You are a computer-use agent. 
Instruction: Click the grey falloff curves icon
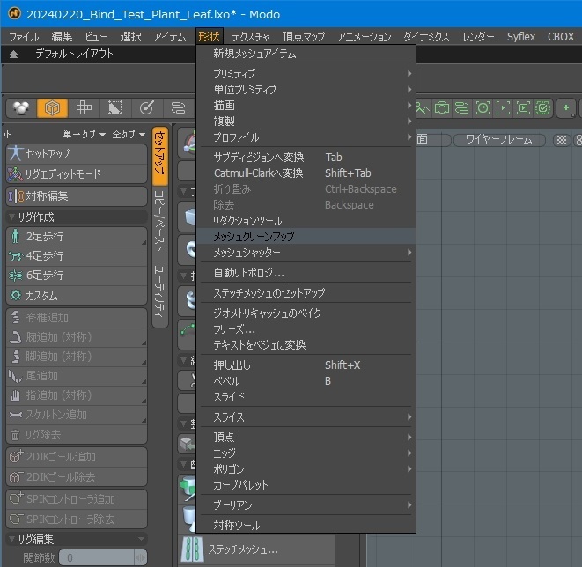coord(178,108)
